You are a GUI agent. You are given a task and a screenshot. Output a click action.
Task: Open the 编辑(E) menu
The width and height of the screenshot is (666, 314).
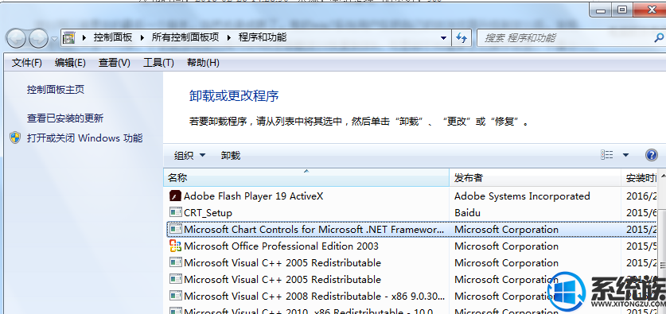click(x=70, y=63)
